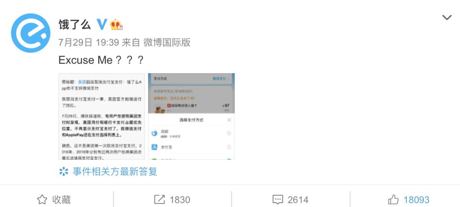Click the crown membership badge icon
The image size is (460, 207).
pos(116,25)
